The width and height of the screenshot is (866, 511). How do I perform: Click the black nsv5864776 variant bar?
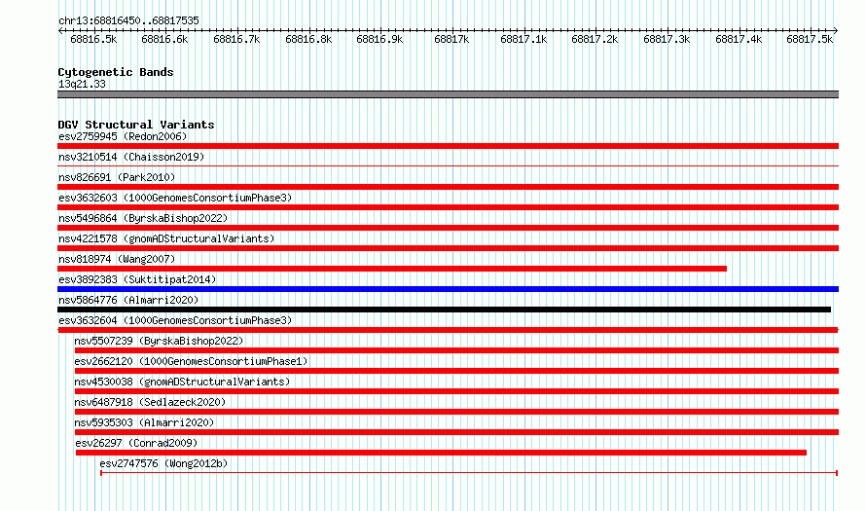[444, 310]
